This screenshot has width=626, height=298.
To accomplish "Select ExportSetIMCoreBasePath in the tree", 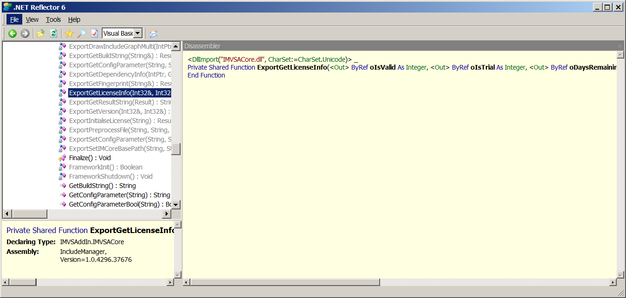I will click(120, 149).
